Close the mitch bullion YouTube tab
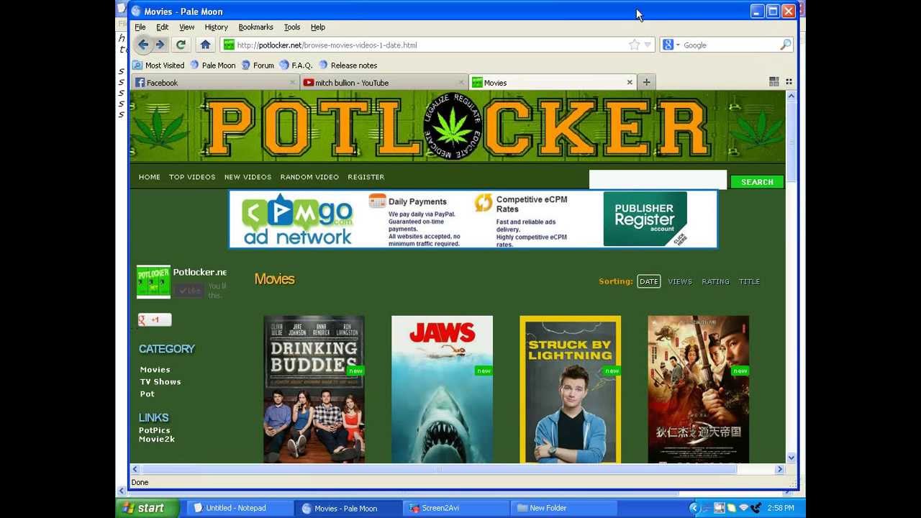The image size is (921, 518). 461,83
